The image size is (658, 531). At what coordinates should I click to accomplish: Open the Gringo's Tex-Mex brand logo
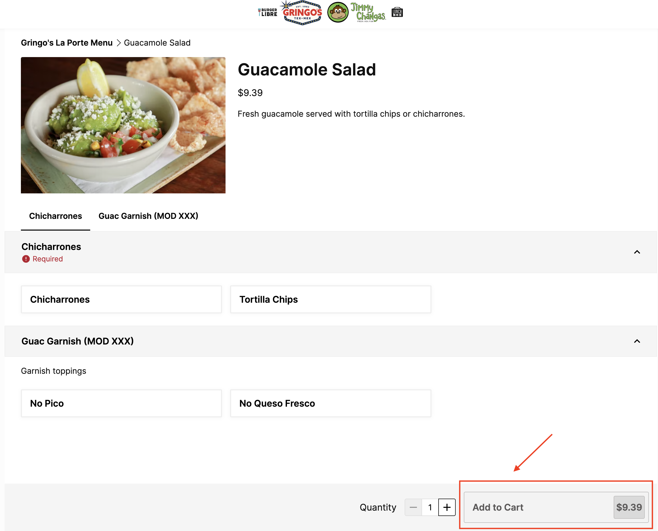(301, 12)
